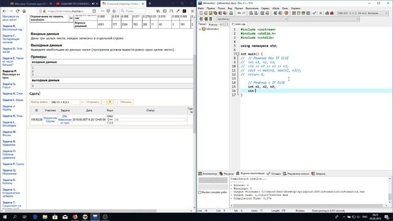The width and height of the screenshot is (393, 221).
Task: Click the Replace icon in Dev-C++ toolbar
Action: pyautogui.click(x=255, y=13)
